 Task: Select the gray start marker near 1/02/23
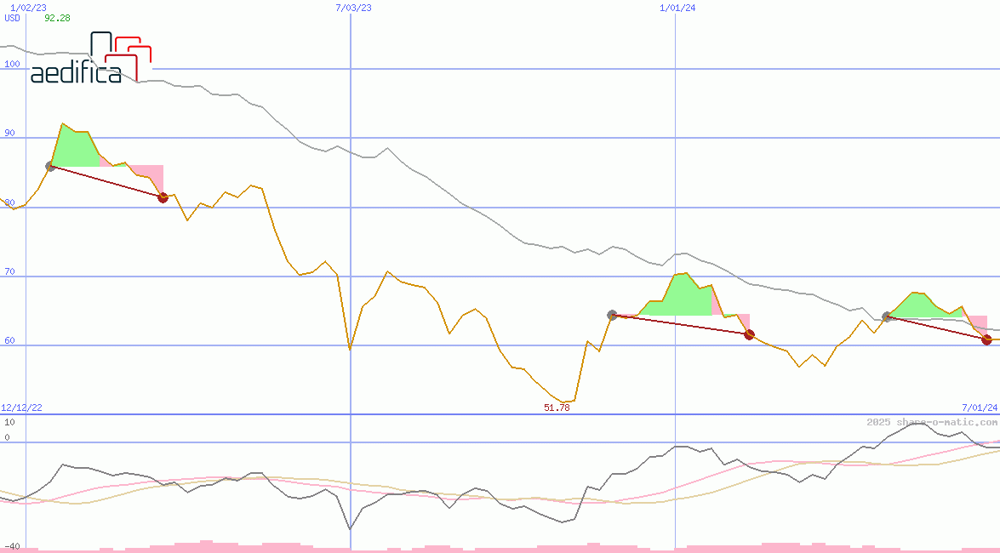click(50, 166)
